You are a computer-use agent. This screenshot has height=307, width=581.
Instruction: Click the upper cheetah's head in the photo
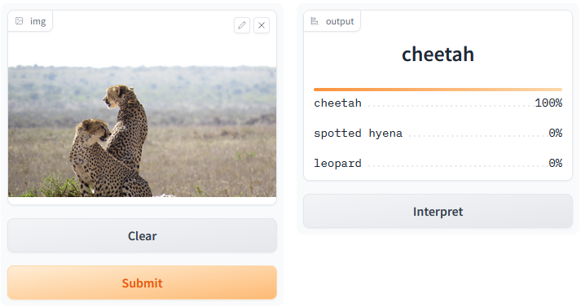(x=117, y=95)
